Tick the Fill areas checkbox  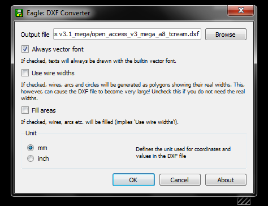[x=25, y=110]
